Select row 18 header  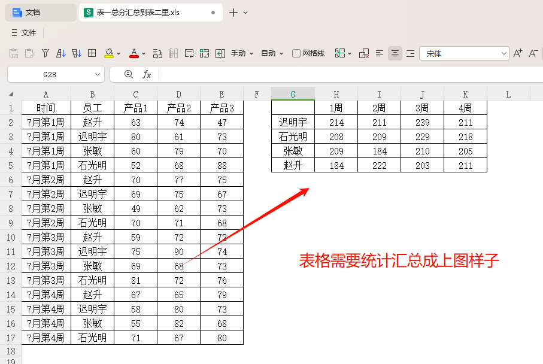[11, 351]
